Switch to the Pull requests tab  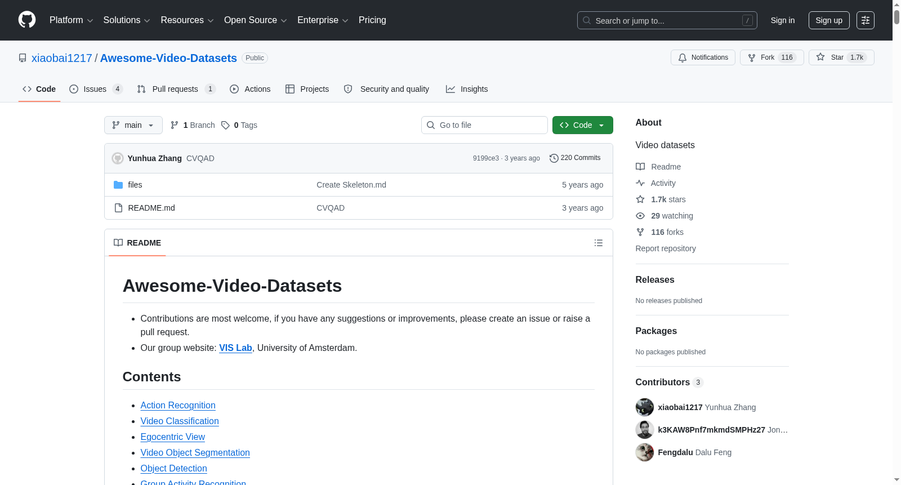pos(176,89)
